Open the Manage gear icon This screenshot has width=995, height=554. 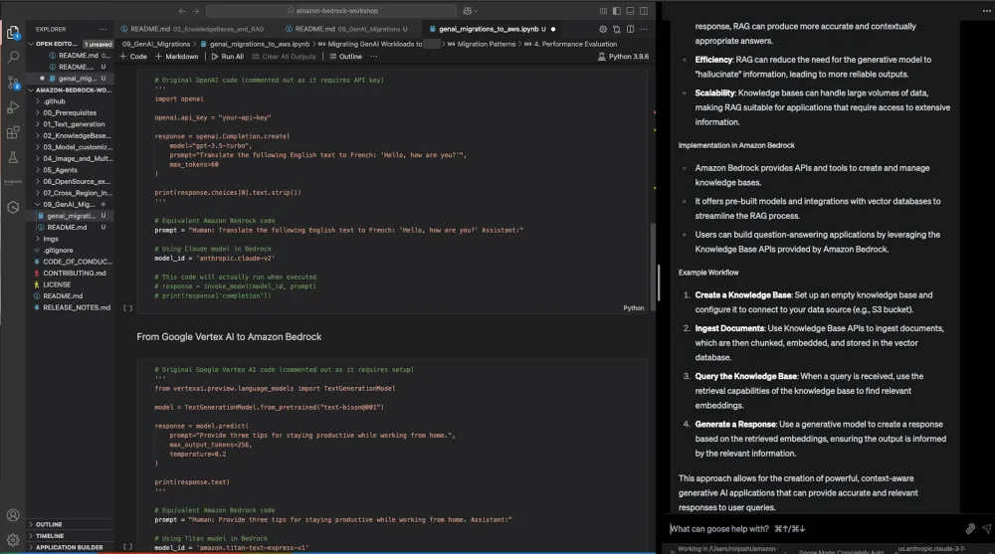(13, 540)
